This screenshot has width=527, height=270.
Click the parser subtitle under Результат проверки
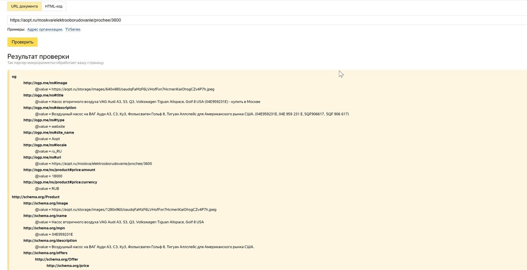55,63
